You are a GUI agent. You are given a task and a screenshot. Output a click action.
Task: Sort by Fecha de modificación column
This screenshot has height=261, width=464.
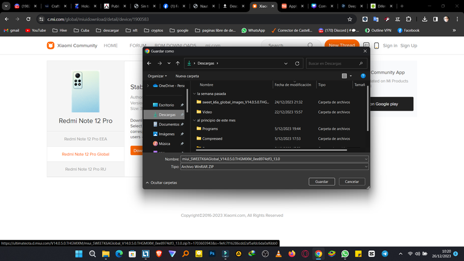[x=292, y=85]
